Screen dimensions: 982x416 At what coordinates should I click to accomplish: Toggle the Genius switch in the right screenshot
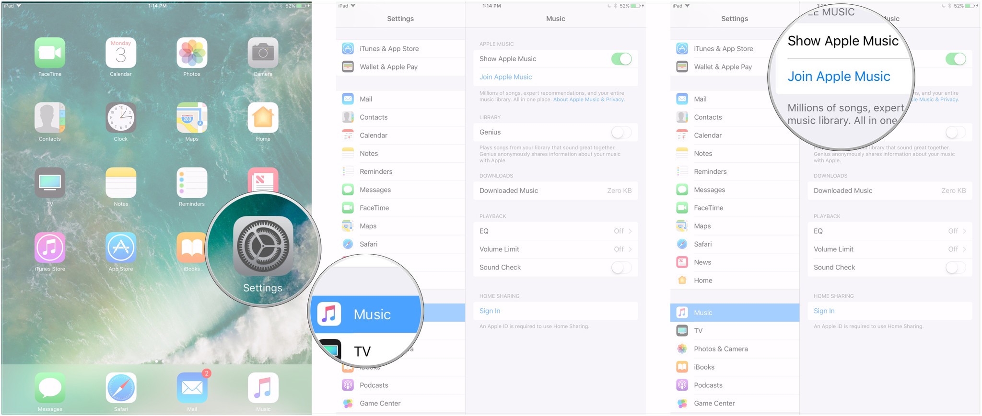[956, 132]
